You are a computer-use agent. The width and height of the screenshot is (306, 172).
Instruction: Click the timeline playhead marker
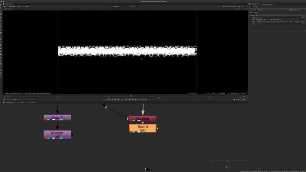[x=131, y=96]
